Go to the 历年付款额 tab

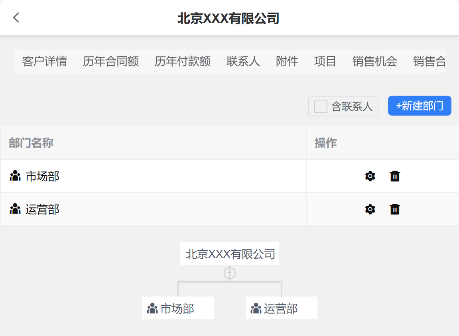[x=183, y=61]
